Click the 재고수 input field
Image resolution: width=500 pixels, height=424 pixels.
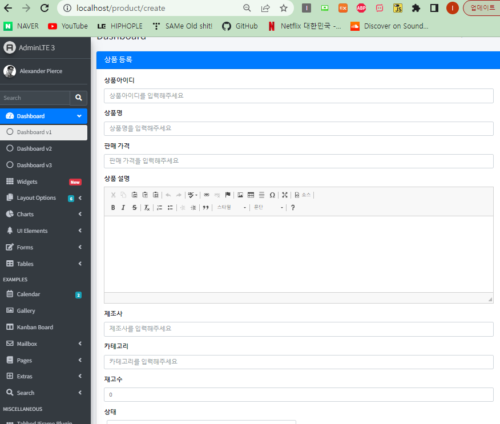[x=299, y=395]
